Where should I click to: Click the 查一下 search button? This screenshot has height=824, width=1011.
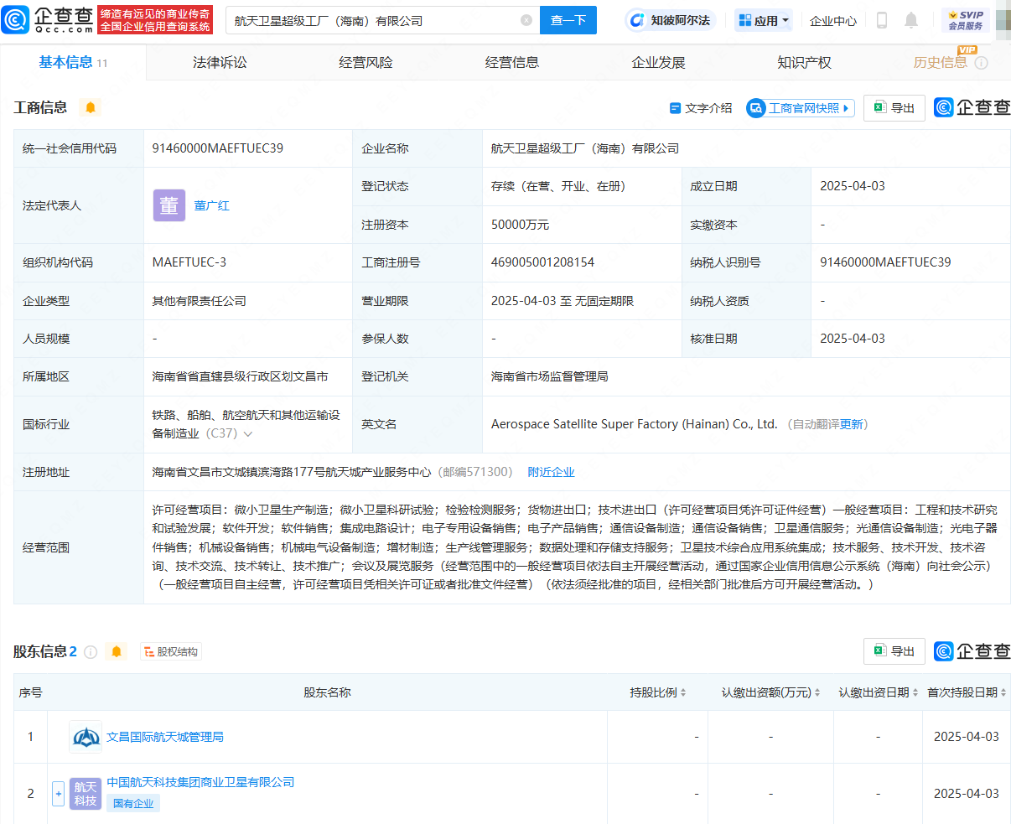pyautogui.click(x=568, y=20)
